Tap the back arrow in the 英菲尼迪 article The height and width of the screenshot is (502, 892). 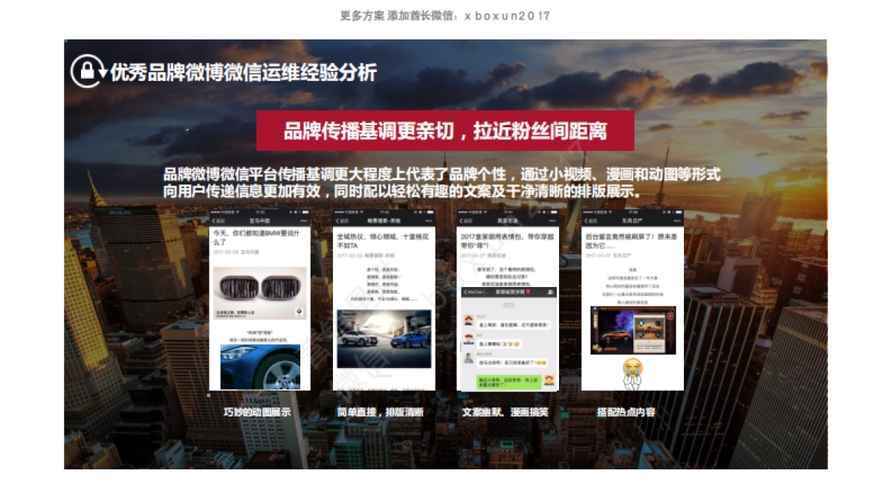click(462, 221)
